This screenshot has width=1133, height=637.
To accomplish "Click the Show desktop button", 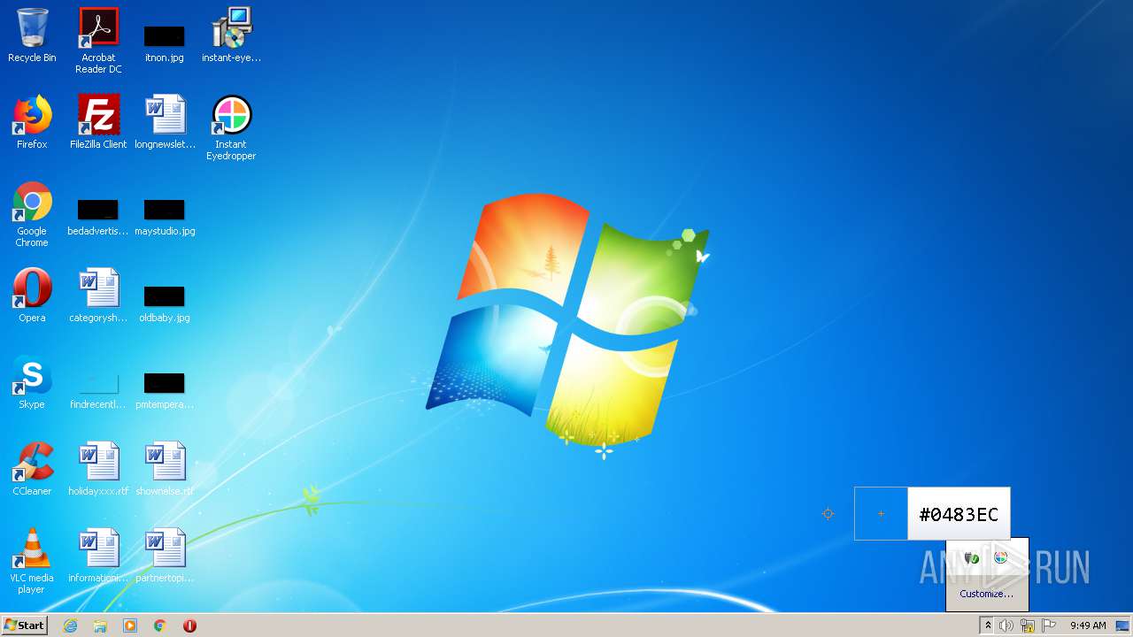I will (x=1123, y=625).
